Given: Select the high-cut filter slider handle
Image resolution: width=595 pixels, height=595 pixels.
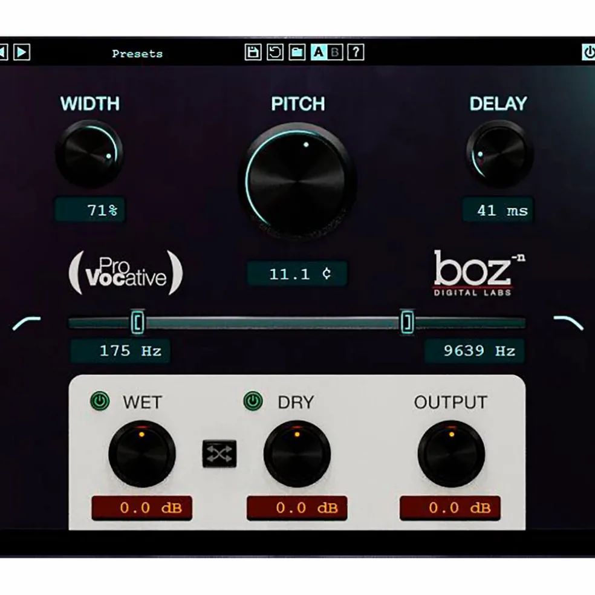Looking at the screenshot, I should point(407,322).
